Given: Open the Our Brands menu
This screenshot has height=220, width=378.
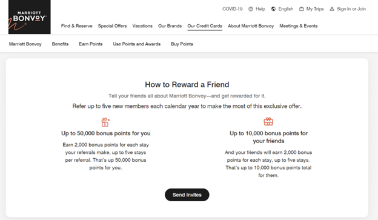Looking at the screenshot, I should pyautogui.click(x=170, y=26).
